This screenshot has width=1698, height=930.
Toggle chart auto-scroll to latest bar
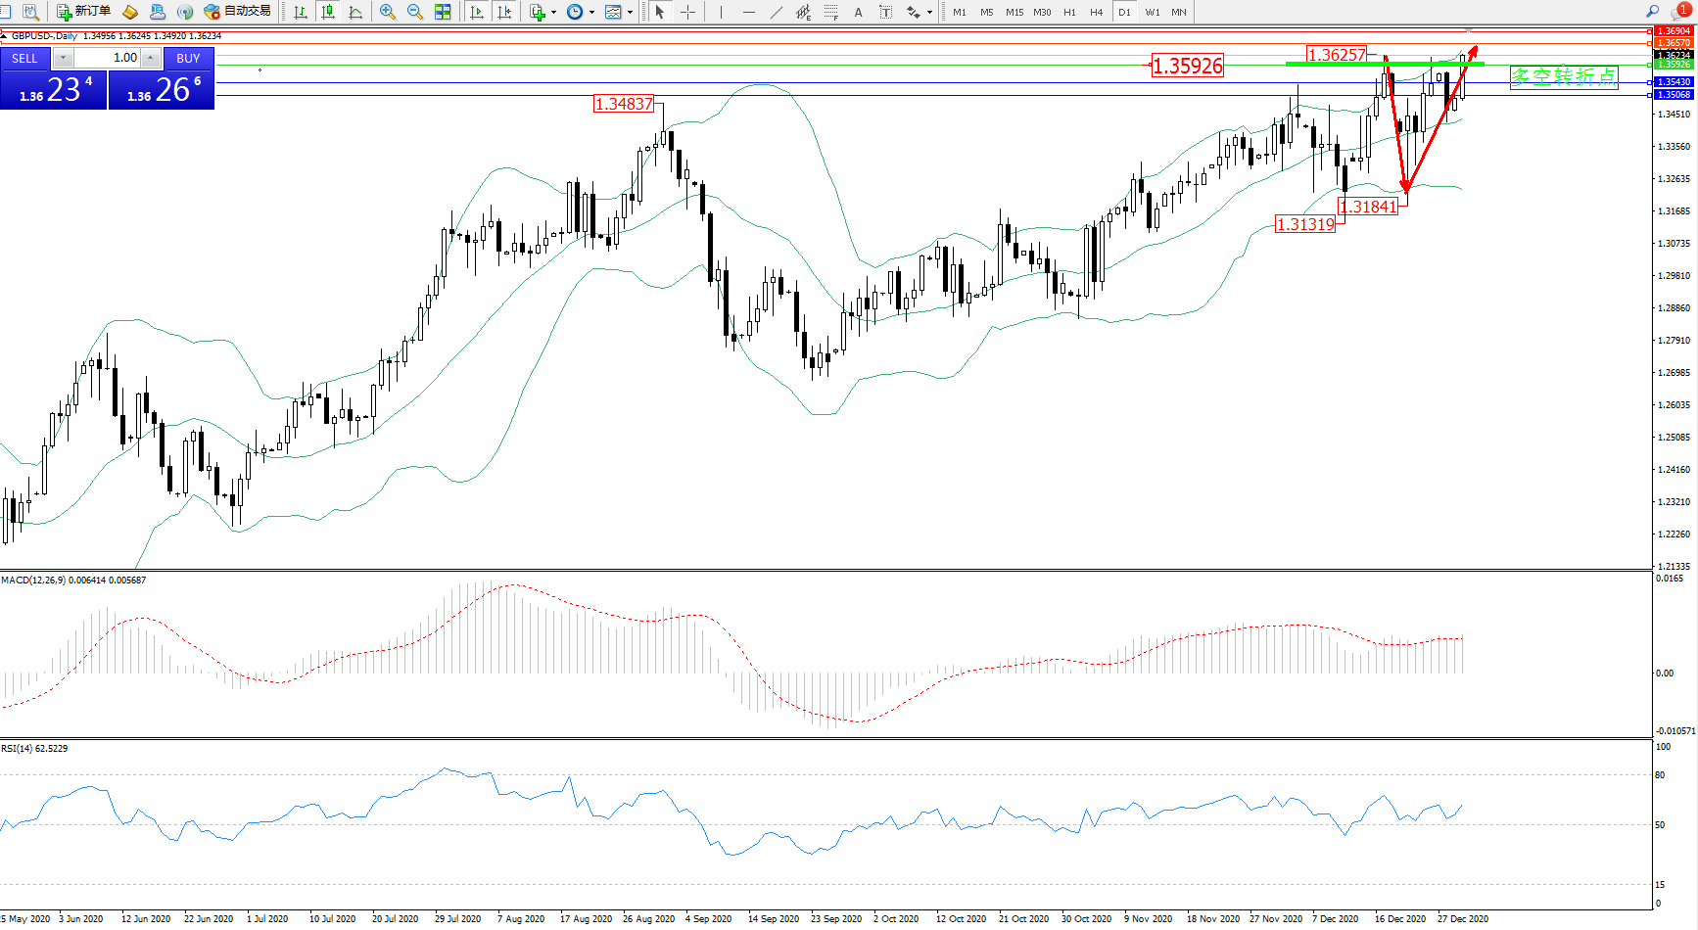(477, 12)
